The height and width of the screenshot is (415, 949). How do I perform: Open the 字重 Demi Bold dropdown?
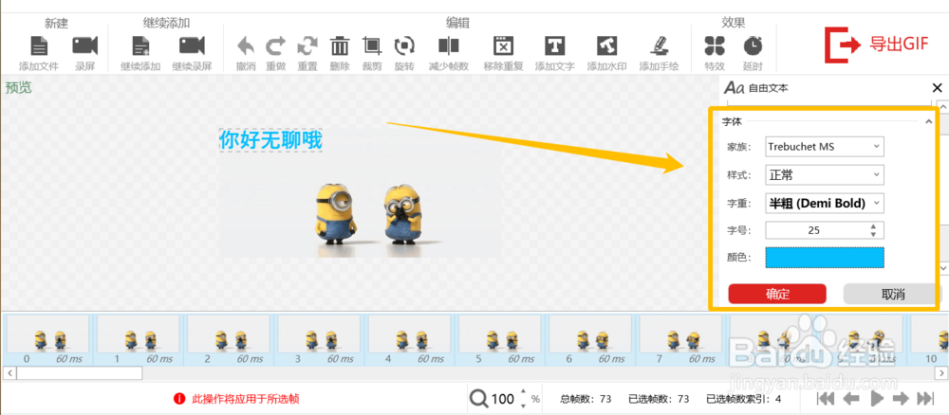[825, 203]
